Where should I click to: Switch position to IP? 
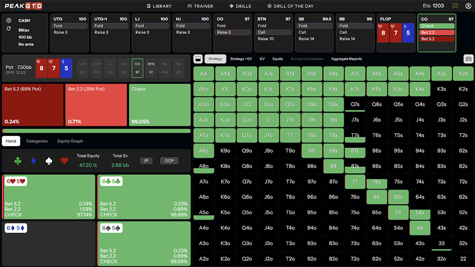coord(146,161)
